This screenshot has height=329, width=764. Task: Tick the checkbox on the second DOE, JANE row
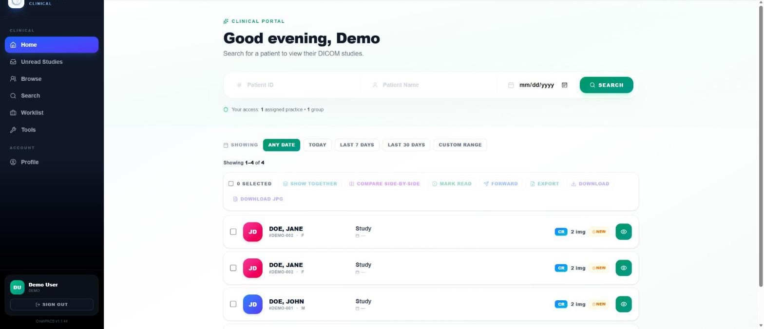233,268
